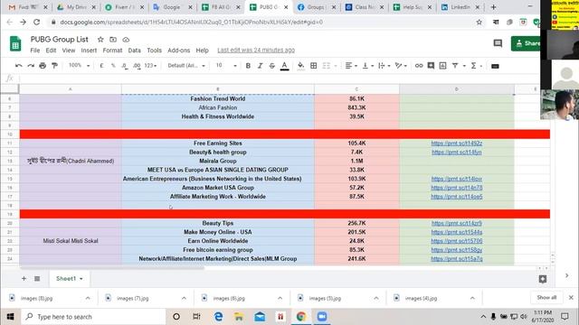The height and width of the screenshot is (325, 579).
Task: Open link in Beauty Tips row
Action: [456, 223]
